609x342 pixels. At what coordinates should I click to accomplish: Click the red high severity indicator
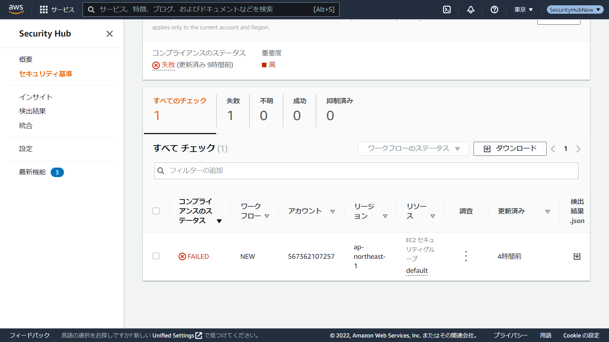[x=269, y=65]
